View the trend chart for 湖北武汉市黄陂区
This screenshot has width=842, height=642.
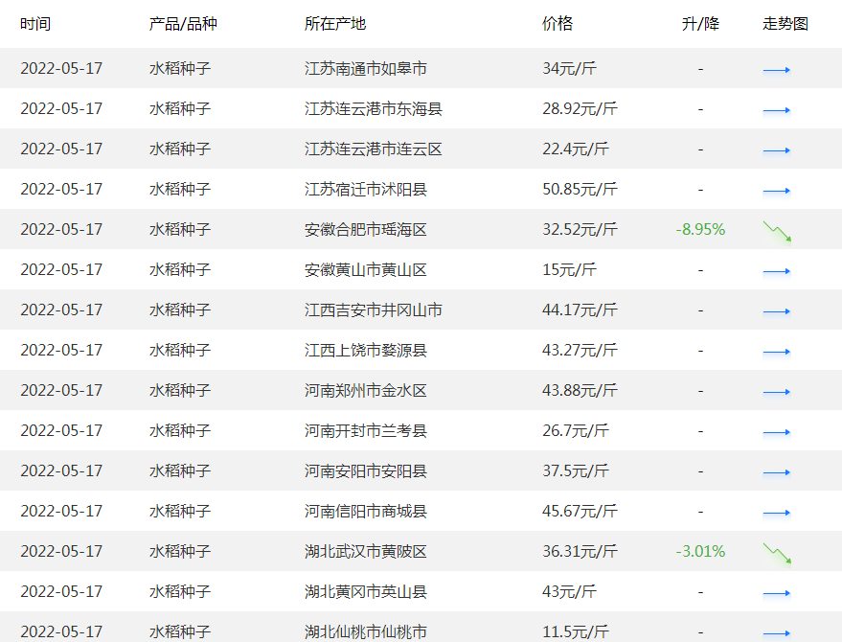(776, 551)
